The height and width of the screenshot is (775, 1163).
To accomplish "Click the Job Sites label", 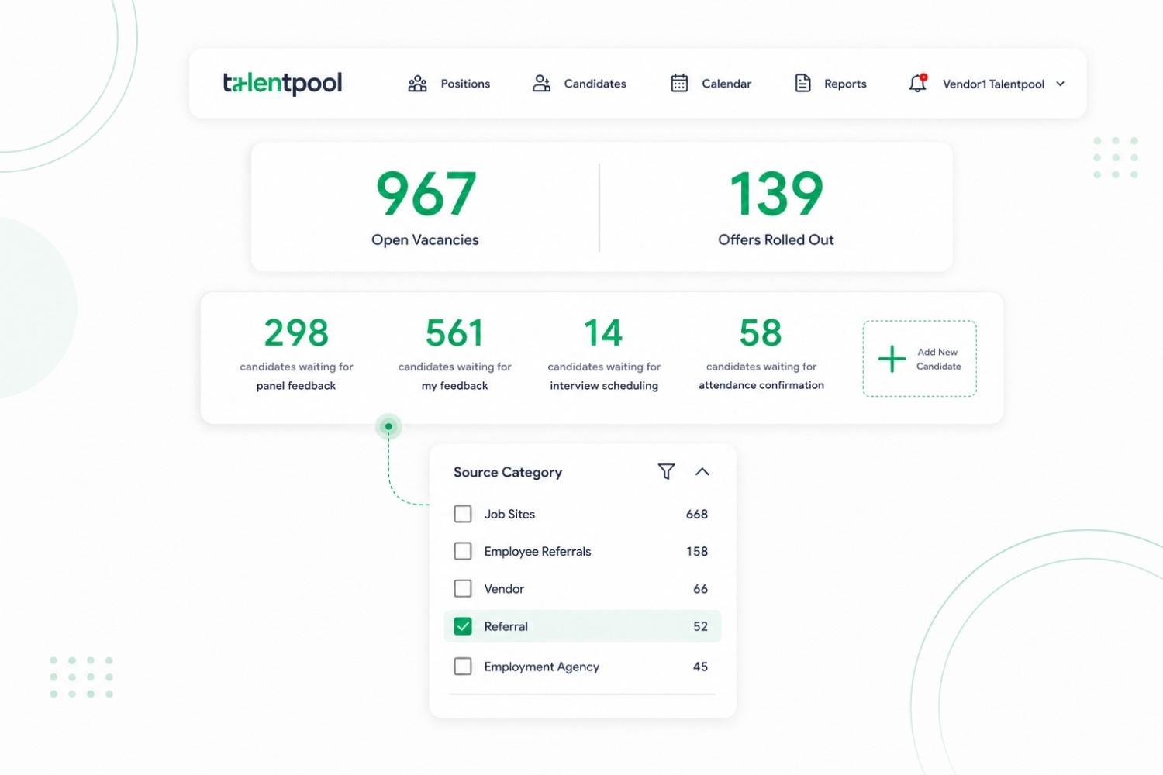I will [509, 514].
